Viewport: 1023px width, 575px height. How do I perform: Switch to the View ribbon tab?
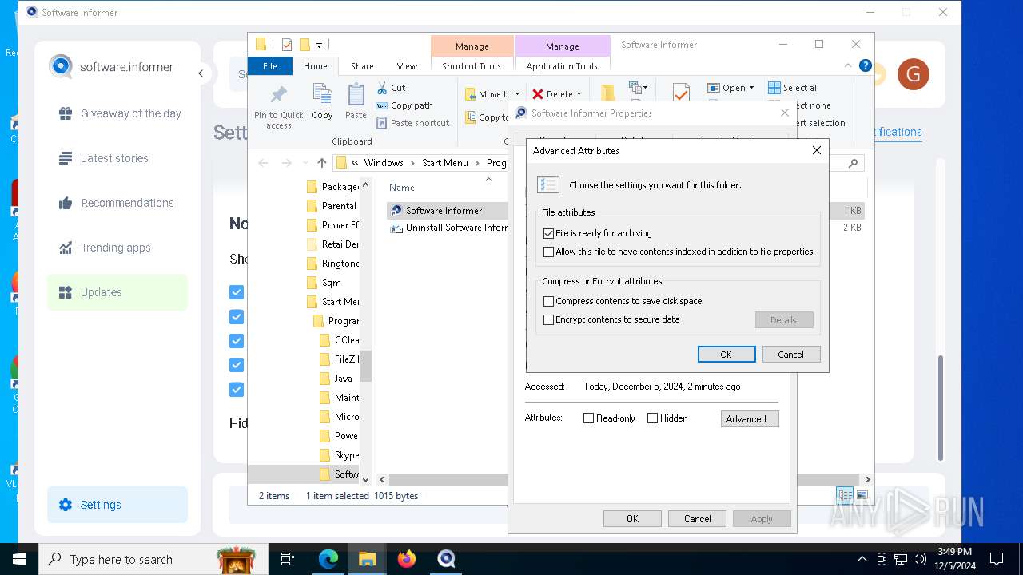(x=407, y=66)
